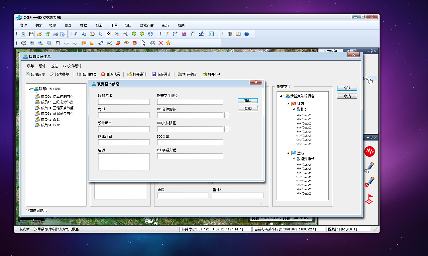Click 打开想定 toolbar button
This screenshot has width=428, height=256.
[x=188, y=74]
